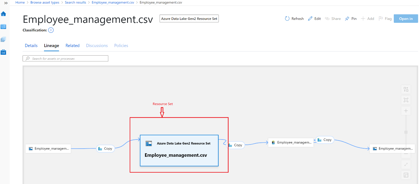The image size is (419, 184).
Task: Select the rightmost Employee_managem... lineage node
Action: [392, 149]
